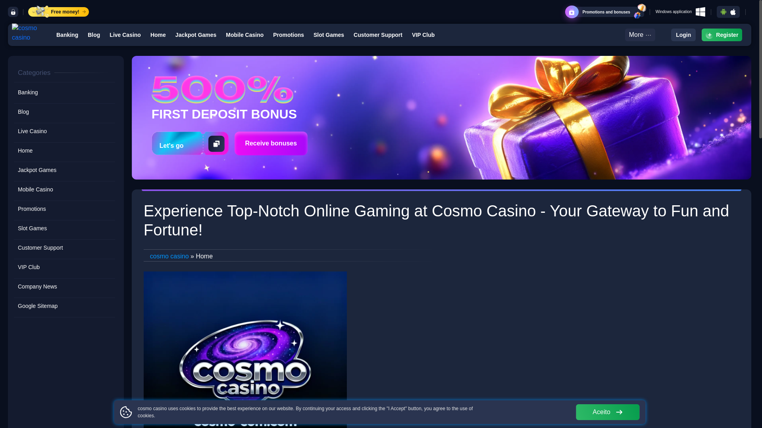Click the Login button

pos(683,35)
